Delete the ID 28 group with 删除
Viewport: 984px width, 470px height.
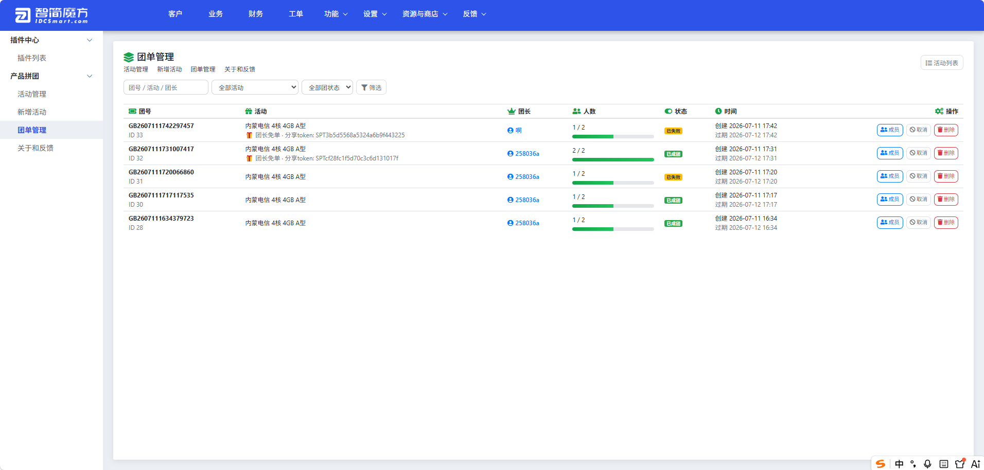(946, 223)
